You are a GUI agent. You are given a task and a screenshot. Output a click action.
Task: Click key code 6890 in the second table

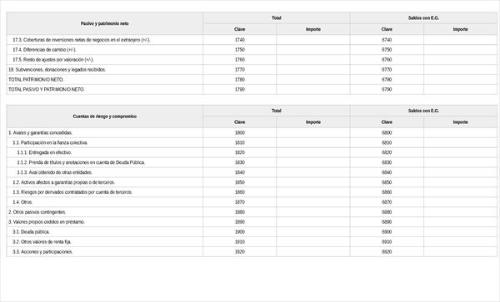point(387,222)
